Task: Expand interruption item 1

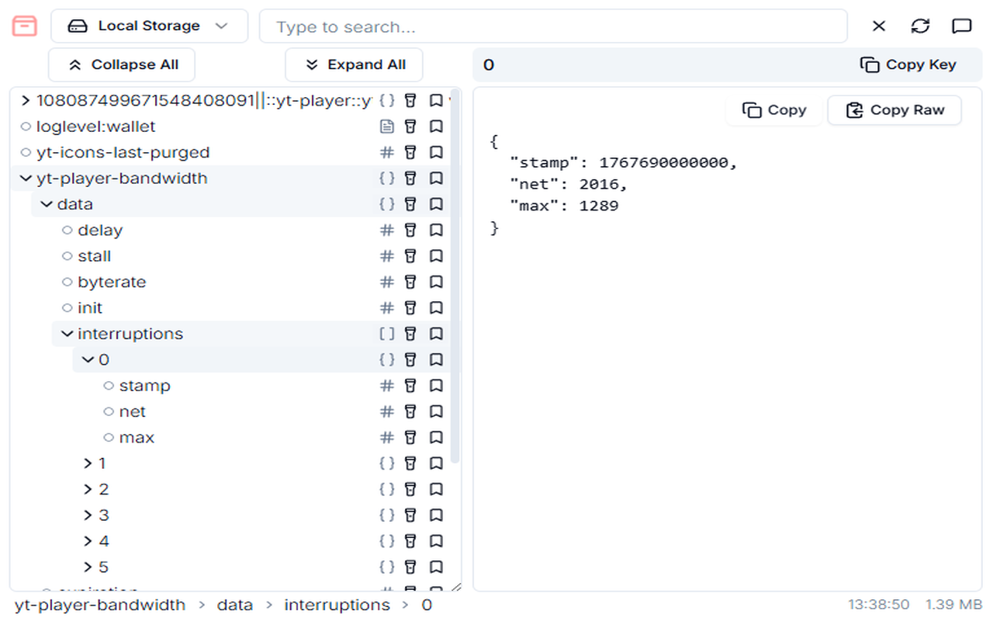Action: pyautogui.click(x=88, y=463)
